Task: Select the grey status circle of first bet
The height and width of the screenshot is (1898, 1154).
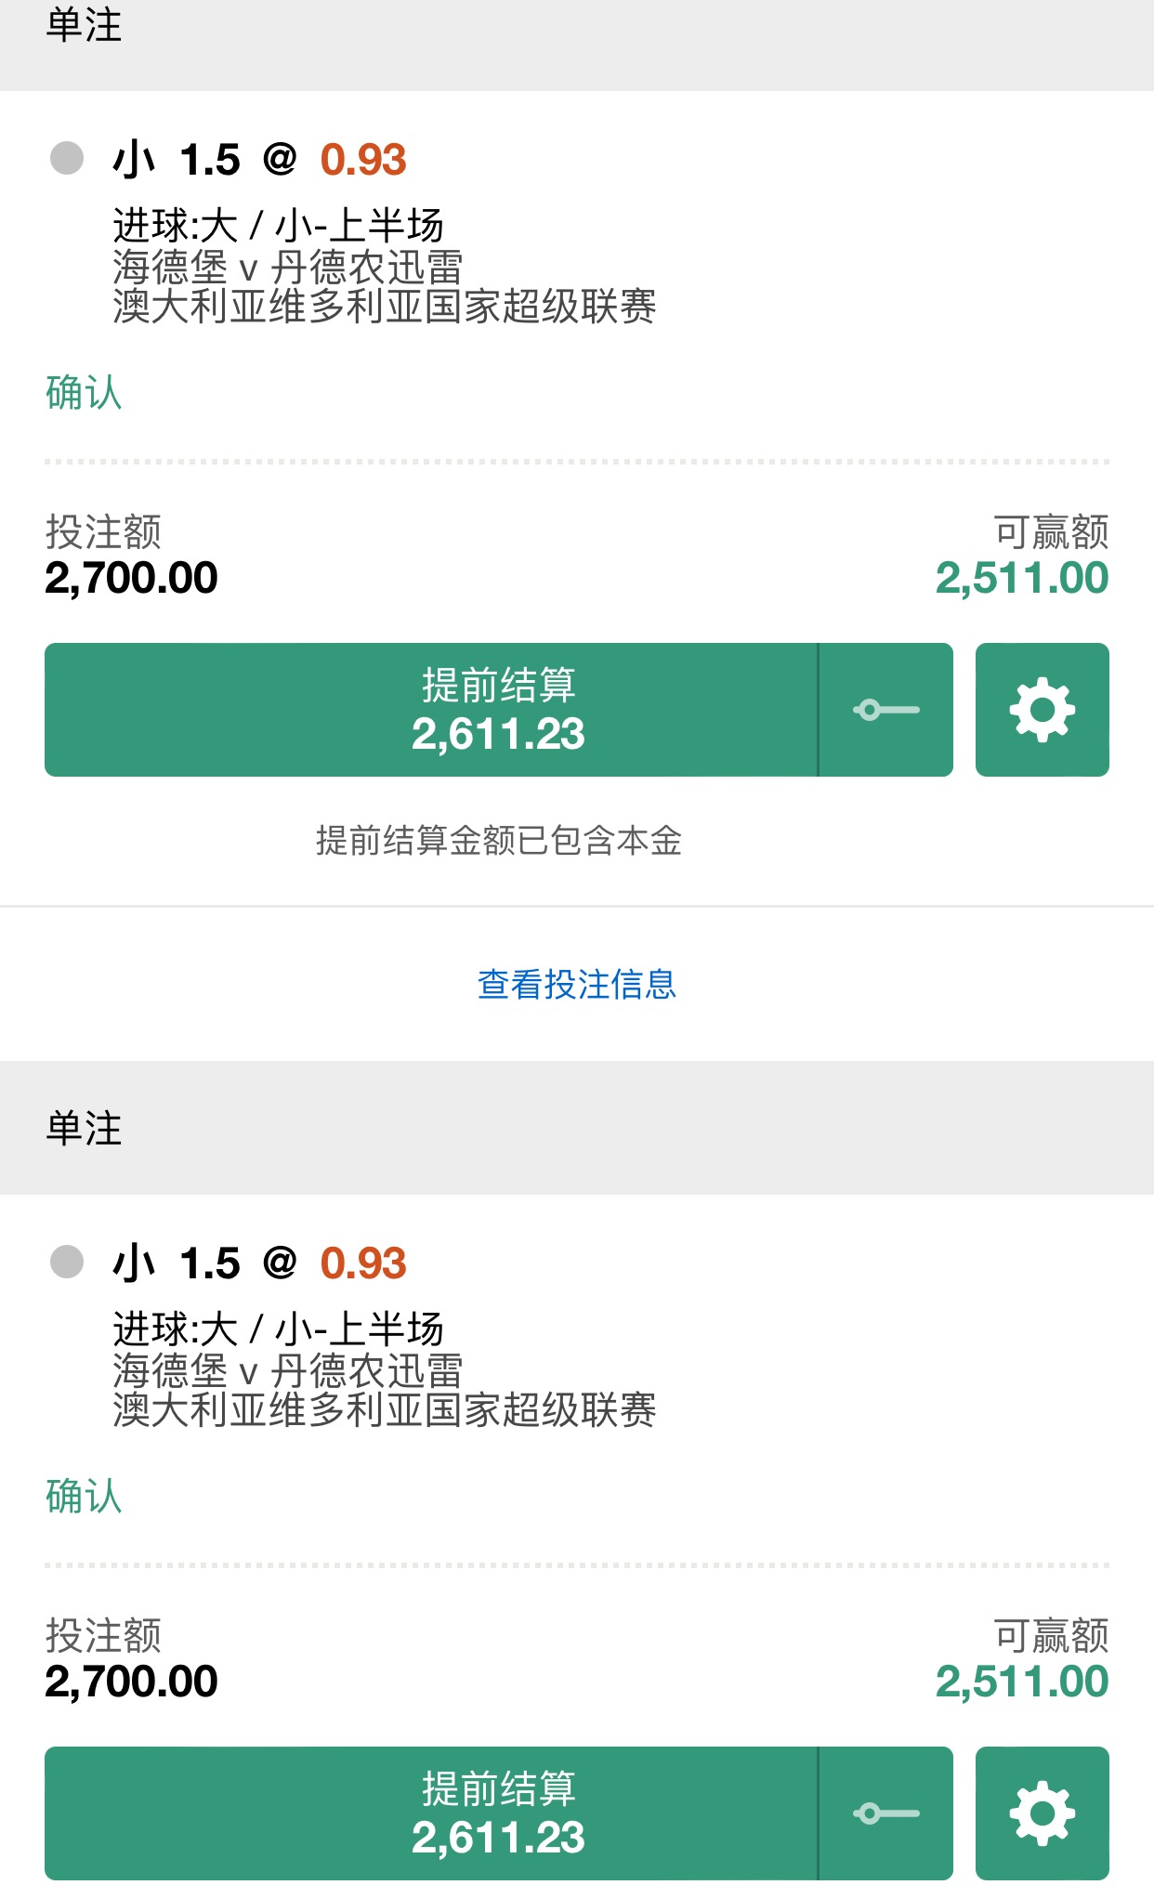Action: pyautogui.click(x=67, y=158)
